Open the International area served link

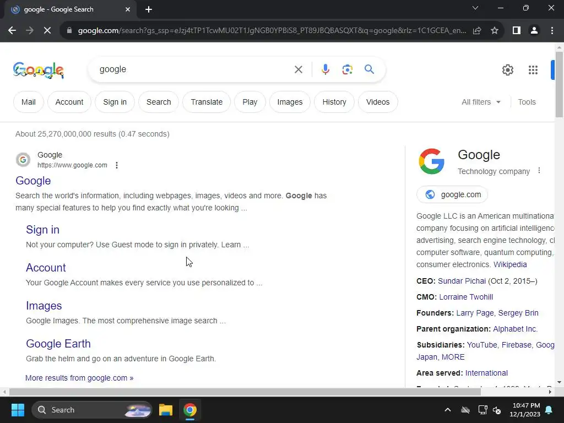point(486,373)
